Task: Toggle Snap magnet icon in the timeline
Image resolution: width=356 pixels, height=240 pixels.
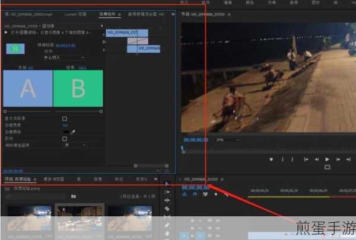Action: (195, 194)
